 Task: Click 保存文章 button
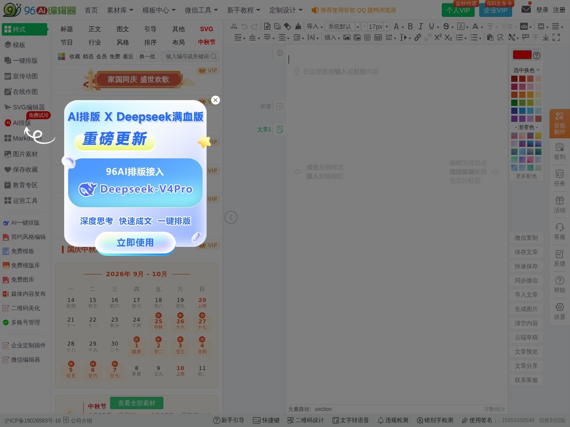[526, 252]
